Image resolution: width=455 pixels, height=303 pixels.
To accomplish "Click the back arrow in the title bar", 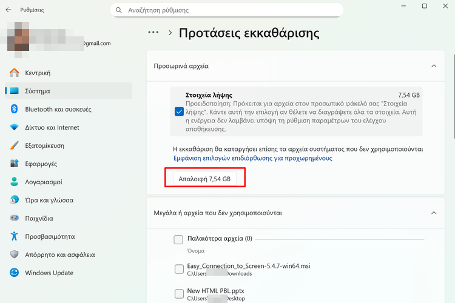I will pyautogui.click(x=8, y=10).
